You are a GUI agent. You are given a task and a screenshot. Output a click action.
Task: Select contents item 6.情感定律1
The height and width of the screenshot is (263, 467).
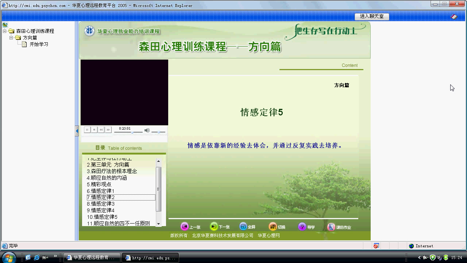point(101,191)
